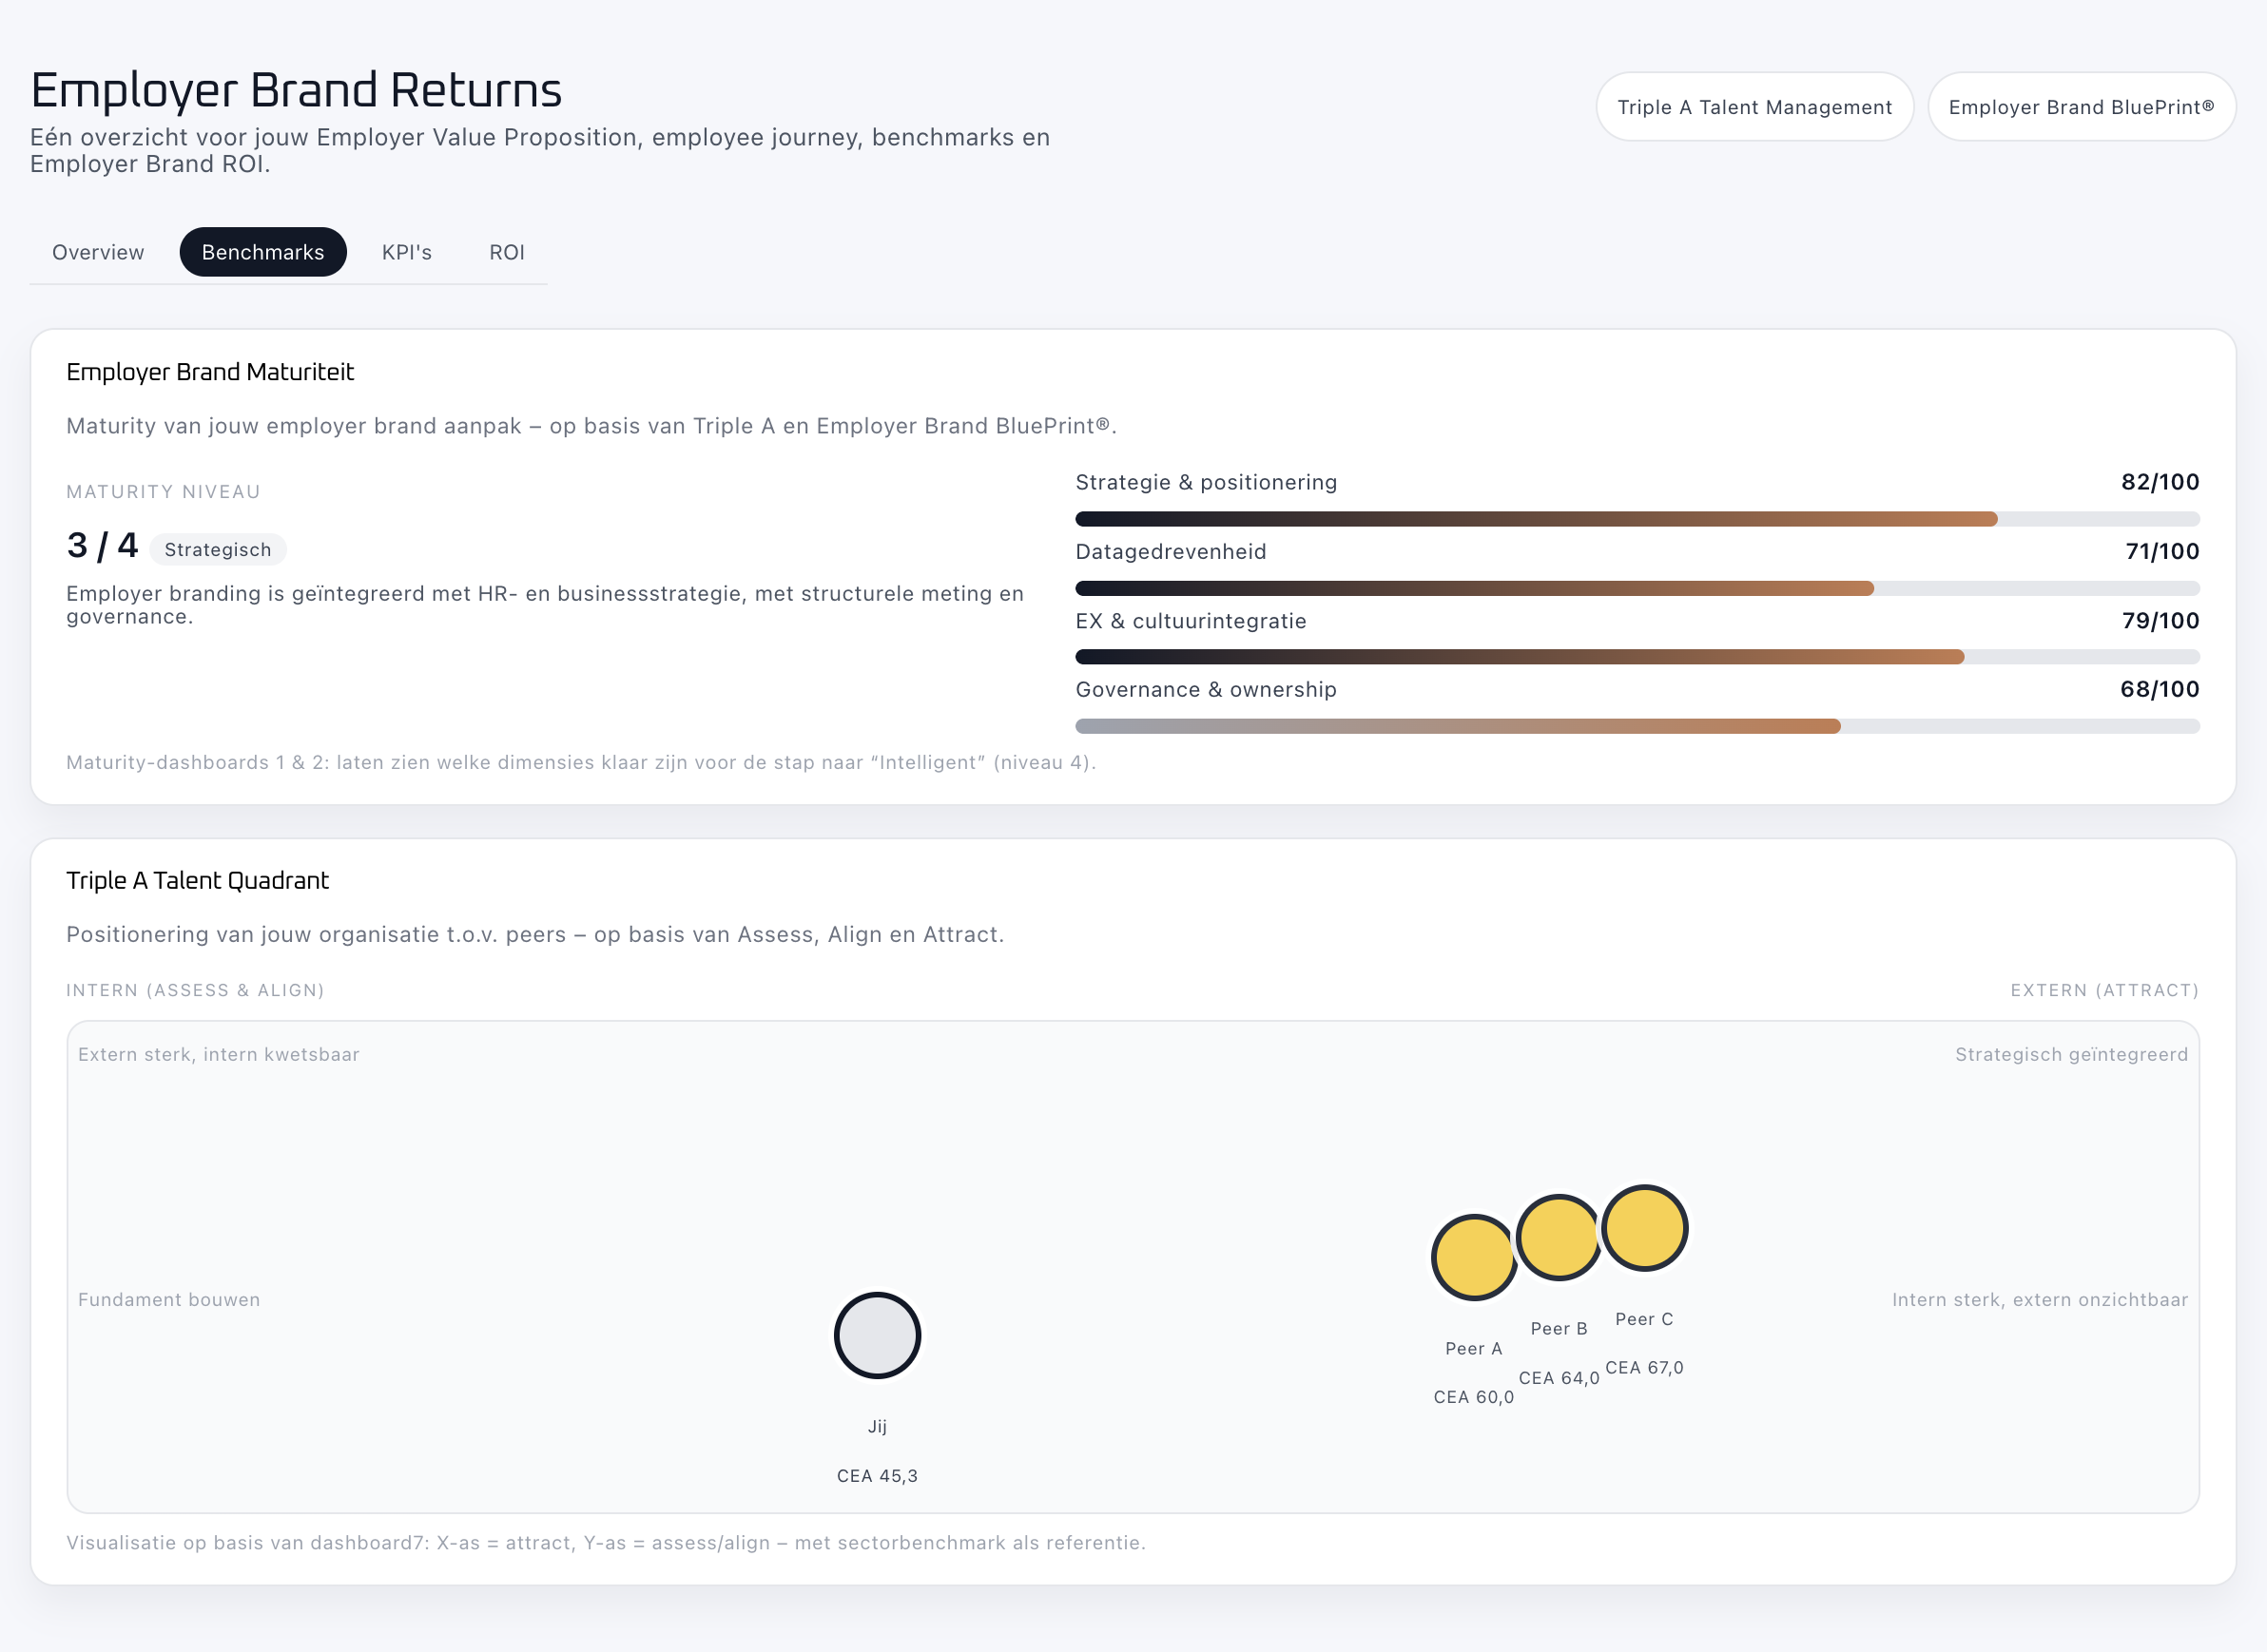Click the Fundament bouwen quadrant label
The width and height of the screenshot is (2267, 1652).
[169, 1299]
